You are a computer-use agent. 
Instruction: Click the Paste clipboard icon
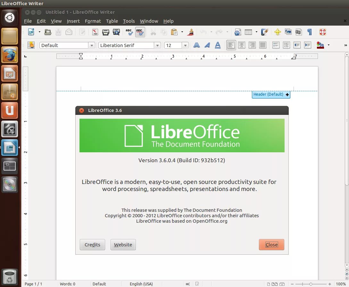pos(174,32)
